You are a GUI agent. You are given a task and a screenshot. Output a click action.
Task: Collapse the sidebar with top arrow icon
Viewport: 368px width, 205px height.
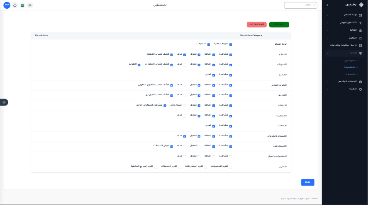pyautogui.click(x=327, y=5)
